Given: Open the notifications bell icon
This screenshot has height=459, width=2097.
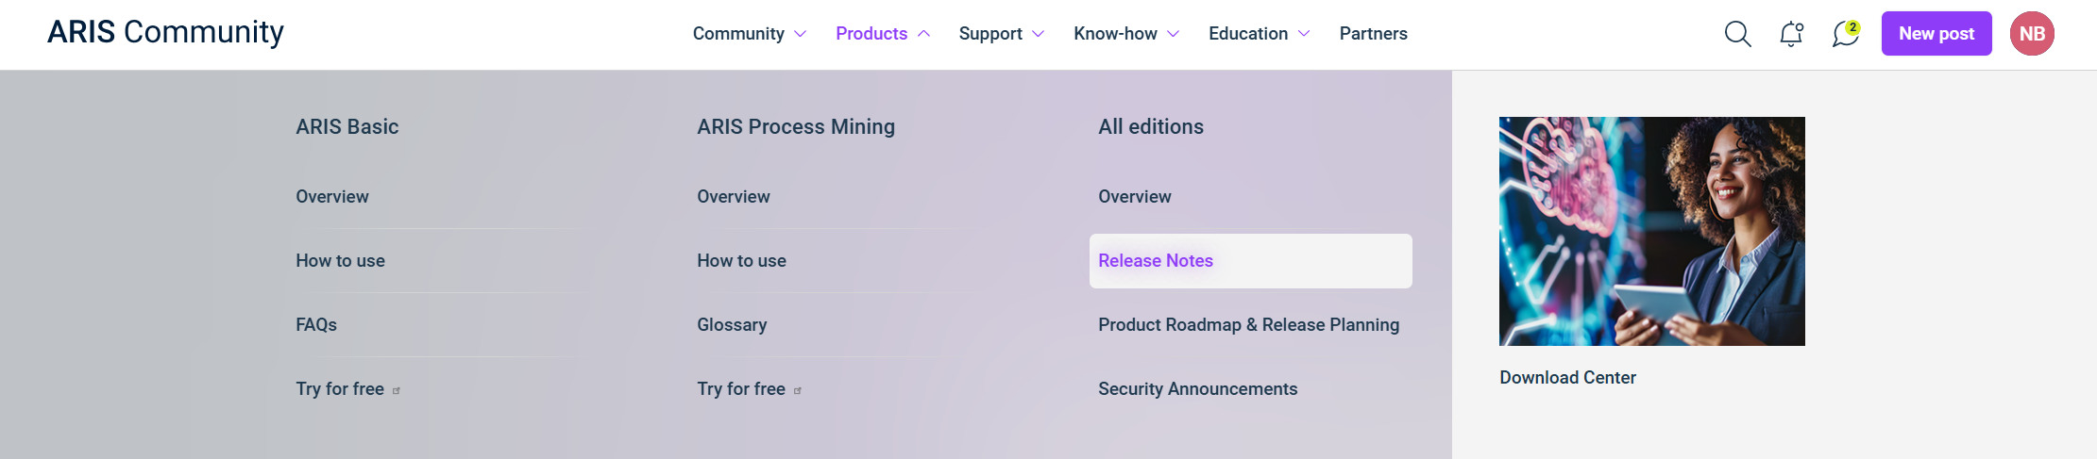Looking at the screenshot, I should click(1791, 34).
